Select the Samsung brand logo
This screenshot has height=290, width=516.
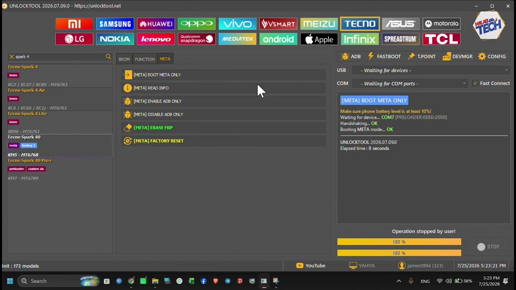[115, 24]
